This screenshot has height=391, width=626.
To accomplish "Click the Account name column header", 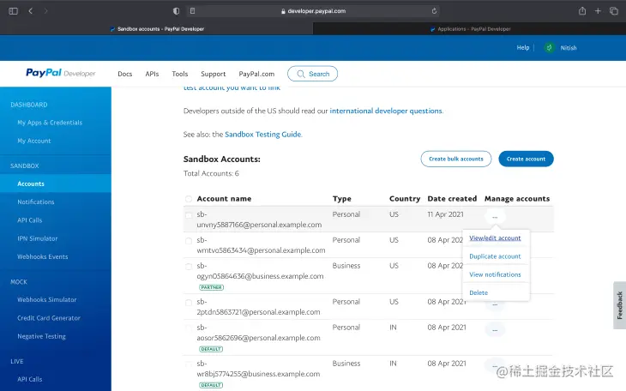I will (x=224, y=198).
